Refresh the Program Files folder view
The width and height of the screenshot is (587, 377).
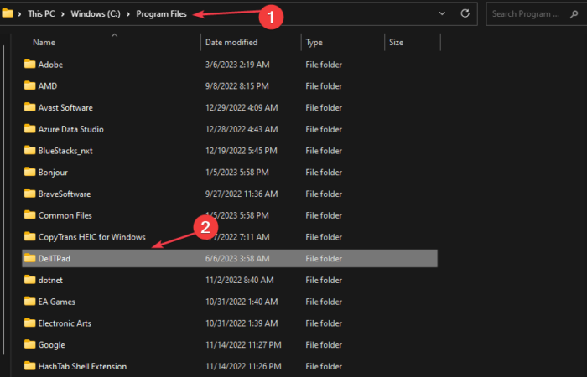point(465,13)
